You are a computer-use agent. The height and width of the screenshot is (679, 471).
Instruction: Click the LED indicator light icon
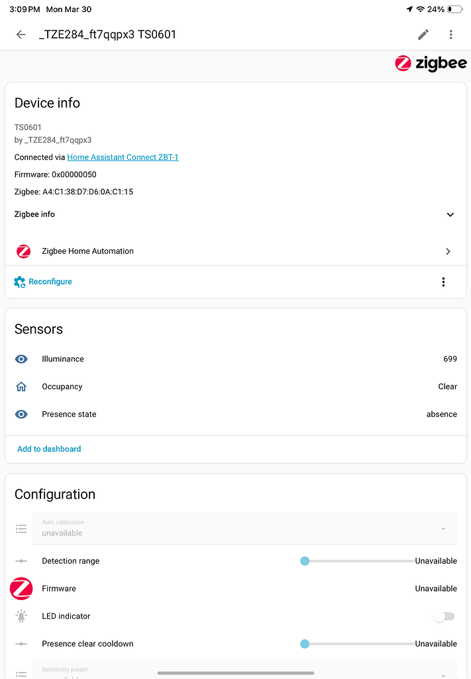point(21,616)
